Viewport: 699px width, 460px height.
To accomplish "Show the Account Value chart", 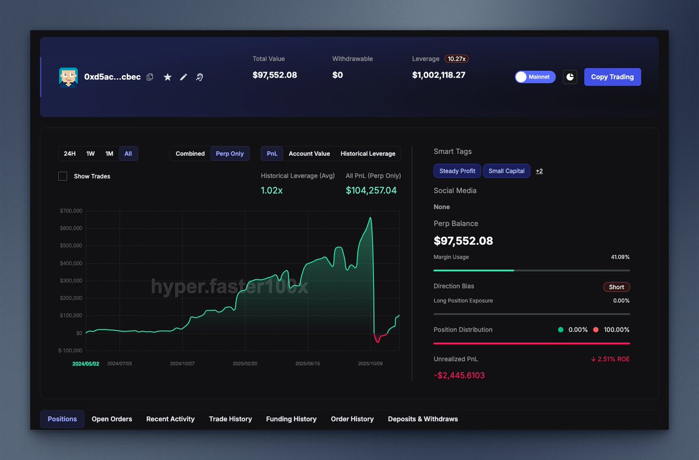I will coord(309,153).
